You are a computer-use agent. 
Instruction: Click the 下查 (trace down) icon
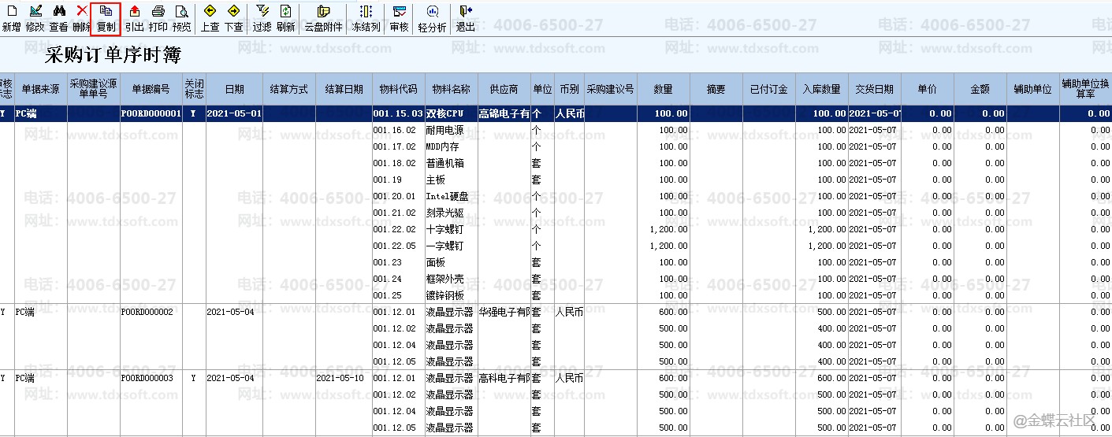(234, 18)
